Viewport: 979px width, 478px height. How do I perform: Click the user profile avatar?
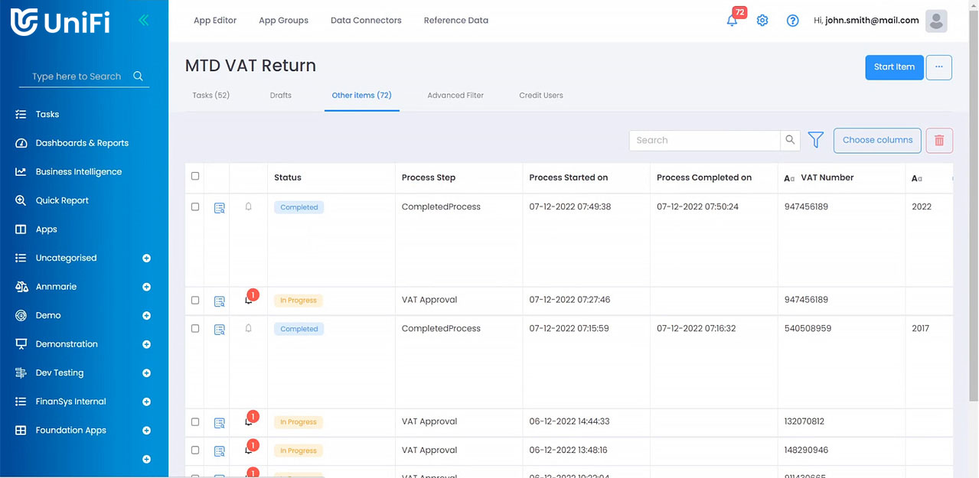pyautogui.click(x=936, y=21)
